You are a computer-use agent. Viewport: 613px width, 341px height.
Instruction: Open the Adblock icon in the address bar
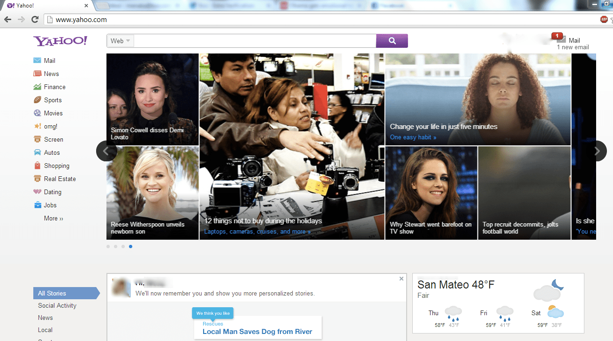coord(605,20)
